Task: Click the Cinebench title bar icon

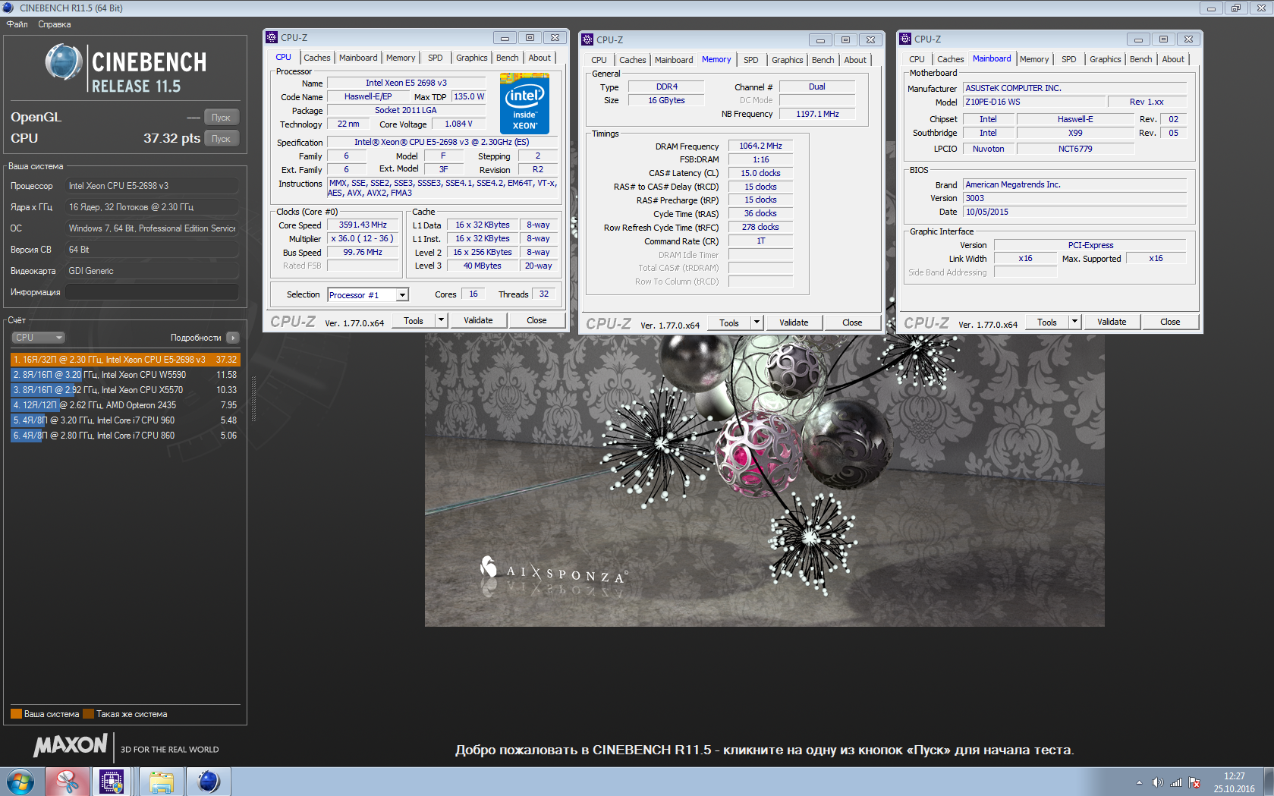Action: coord(8,8)
